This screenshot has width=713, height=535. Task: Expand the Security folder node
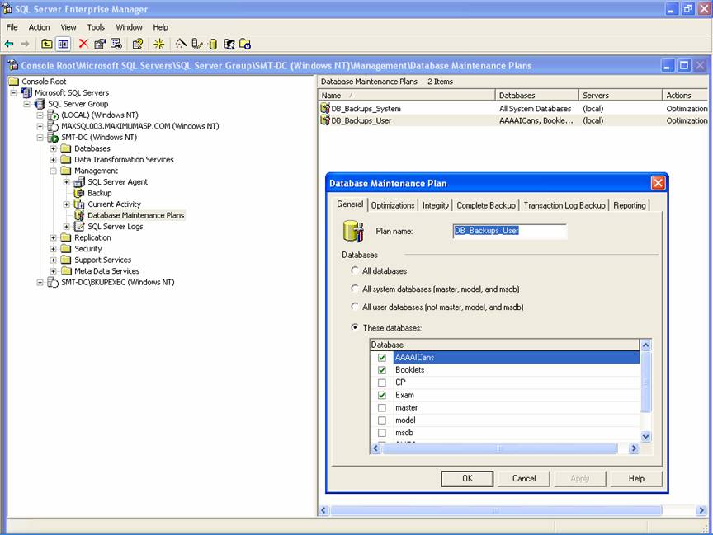click(x=53, y=249)
